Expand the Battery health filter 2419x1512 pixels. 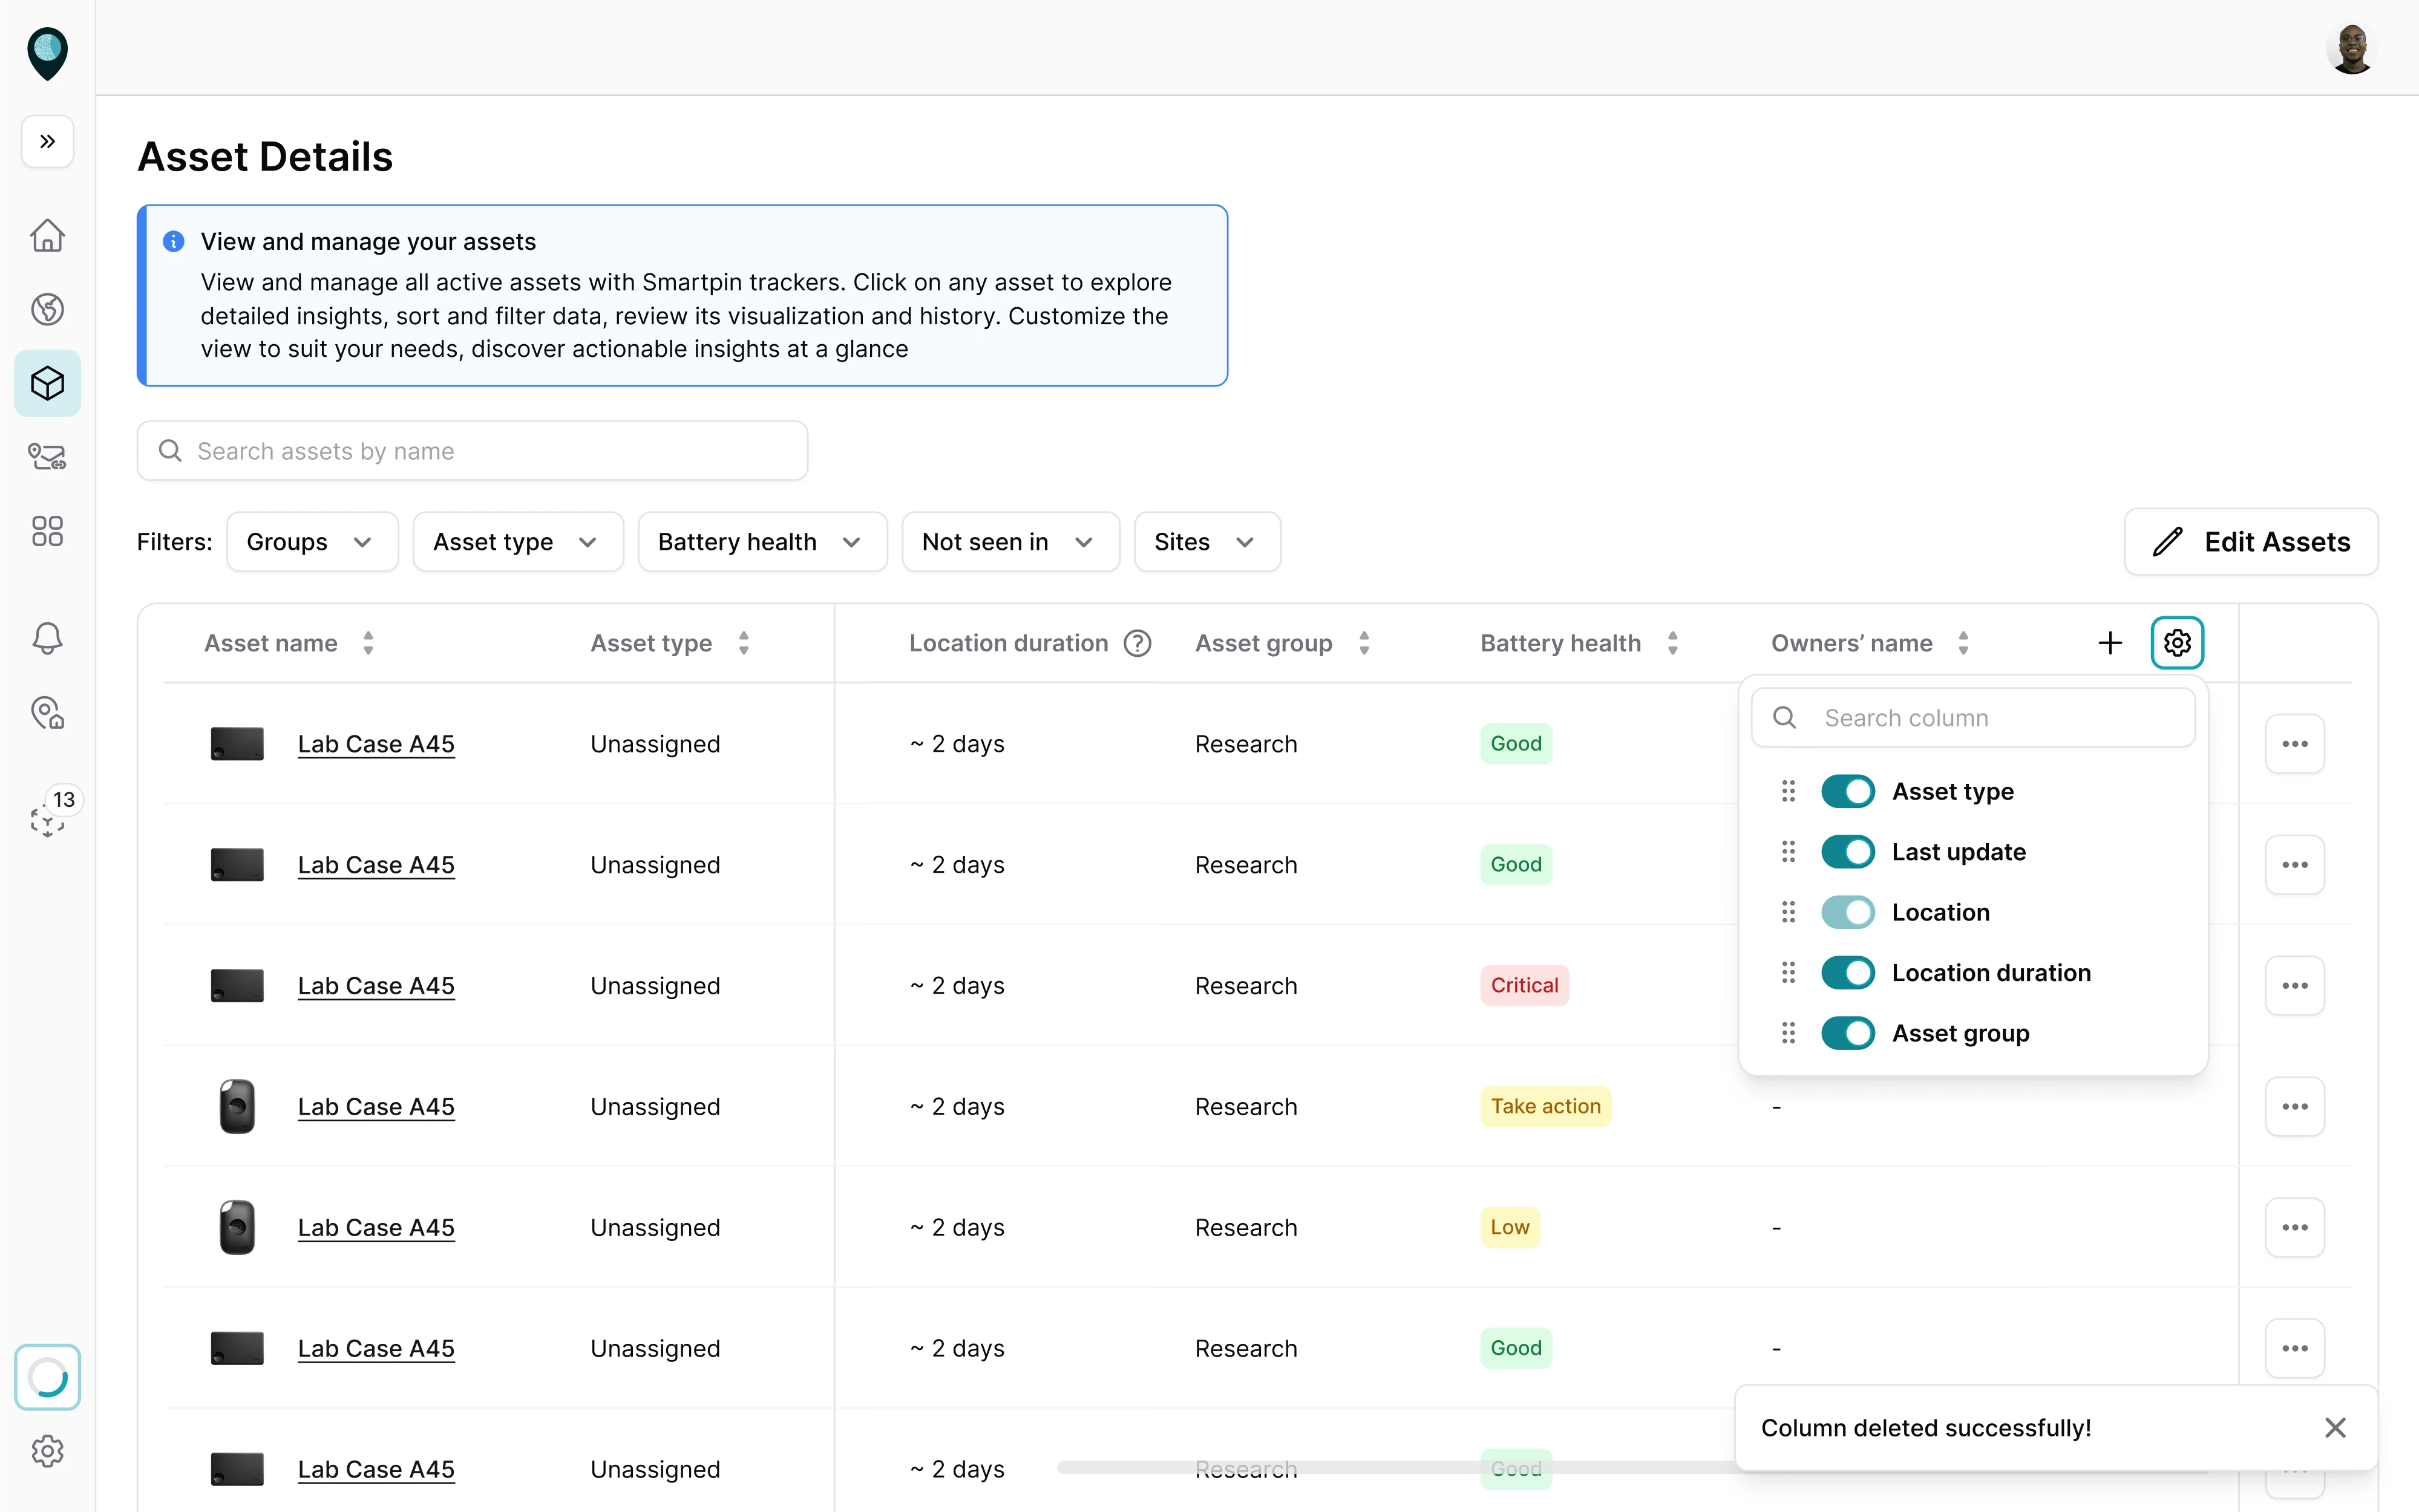(x=761, y=541)
